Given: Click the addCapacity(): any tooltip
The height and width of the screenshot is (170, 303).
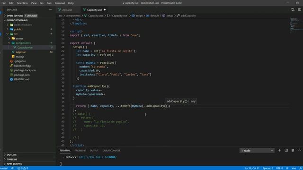Looking at the screenshot, I should (181, 102).
